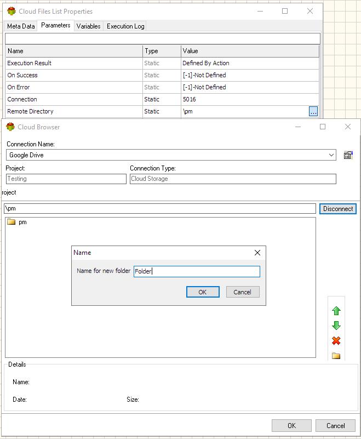
Task: Select the Connection parameter name
Action: [x=22, y=99]
